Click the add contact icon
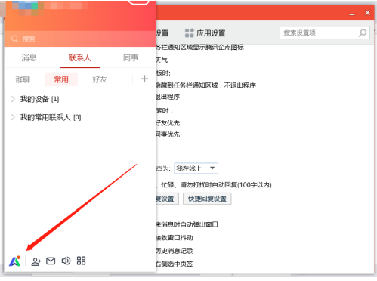Viewport: 377px width, 281px height. pos(36,261)
